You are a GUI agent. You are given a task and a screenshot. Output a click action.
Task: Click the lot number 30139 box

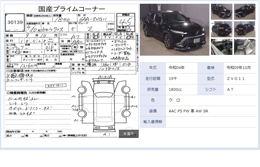[x=15, y=23]
